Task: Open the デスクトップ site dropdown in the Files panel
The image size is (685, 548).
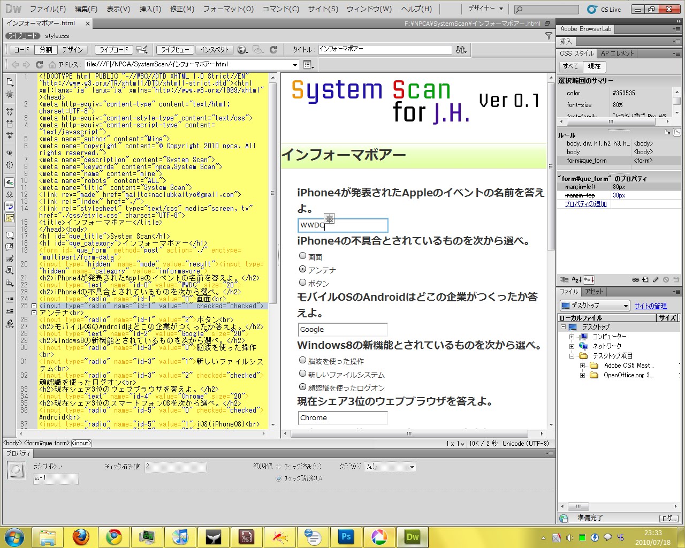Action: click(x=595, y=306)
